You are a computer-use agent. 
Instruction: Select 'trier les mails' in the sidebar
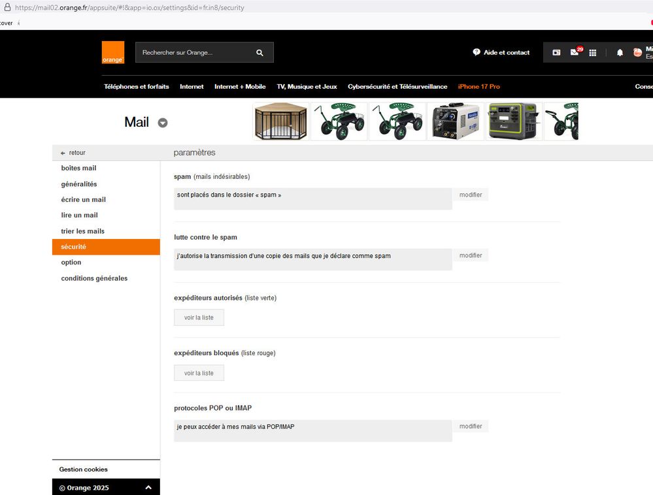click(82, 231)
